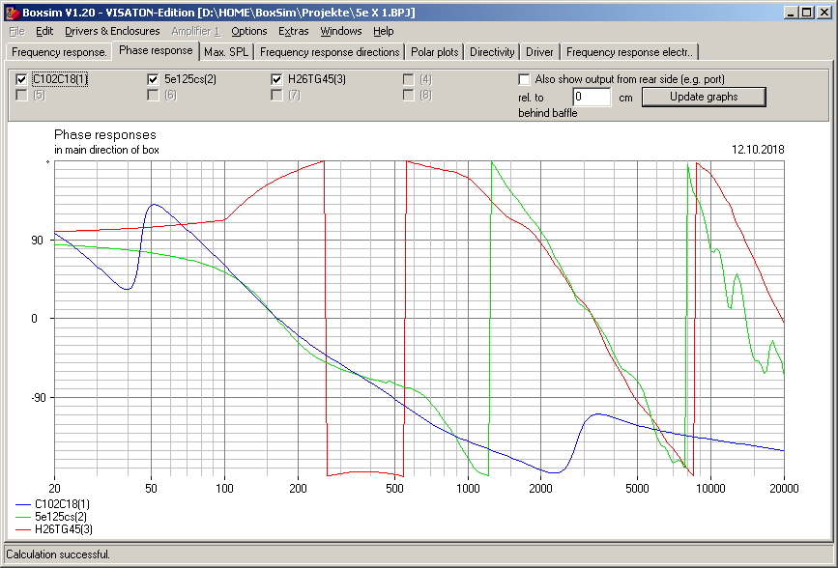Enable 'Also show output from rear side'
This screenshot has height=568, width=838.
point(525,79)
